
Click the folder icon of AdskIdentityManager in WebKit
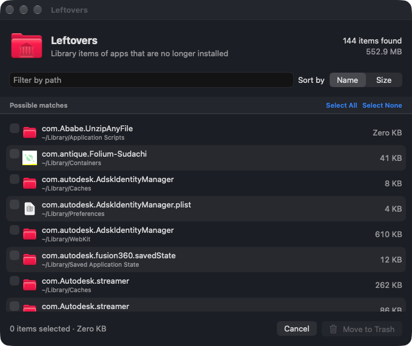coord(30,234)
